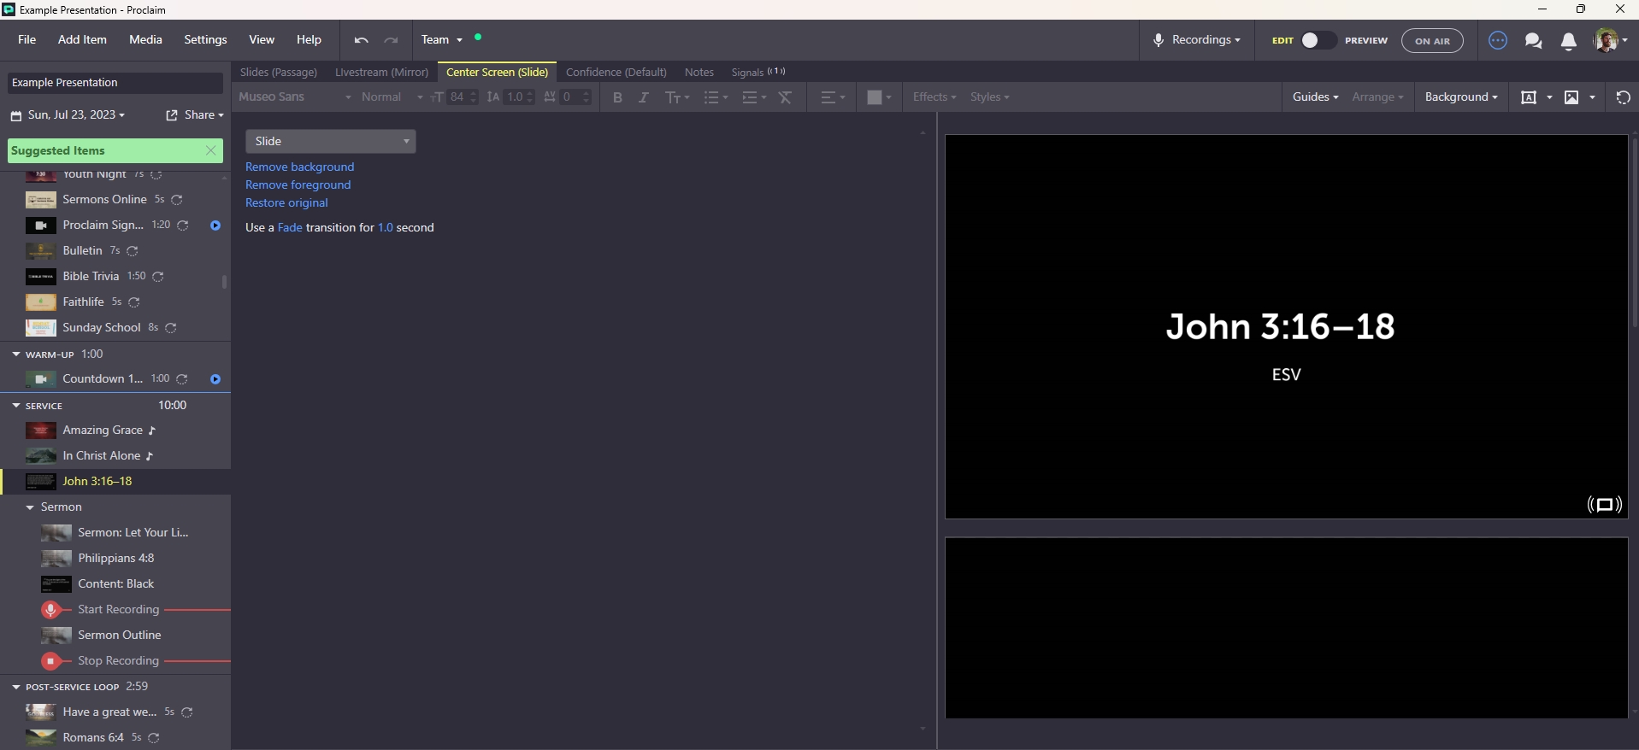Image resolution: width=1639 pixels, height=750 pixels.
Task: Click the insert image icon
Action: [x=1571, y=97]
